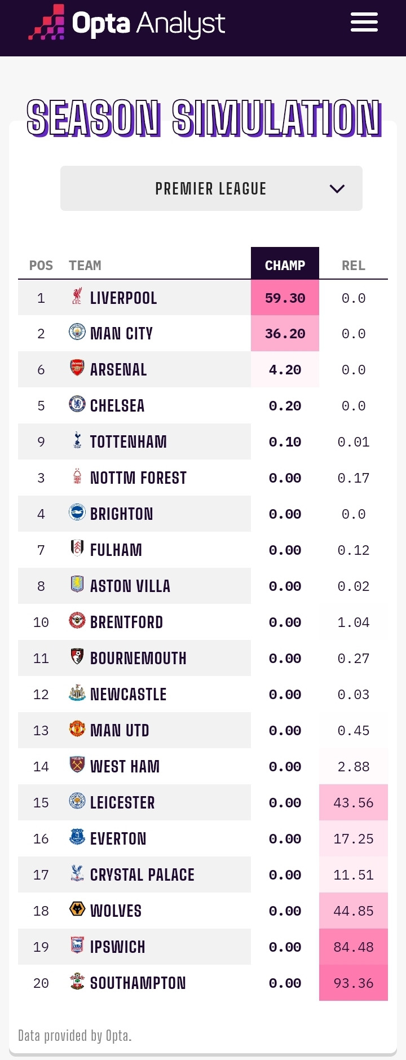Sort by the POS column header

(41, 266)
